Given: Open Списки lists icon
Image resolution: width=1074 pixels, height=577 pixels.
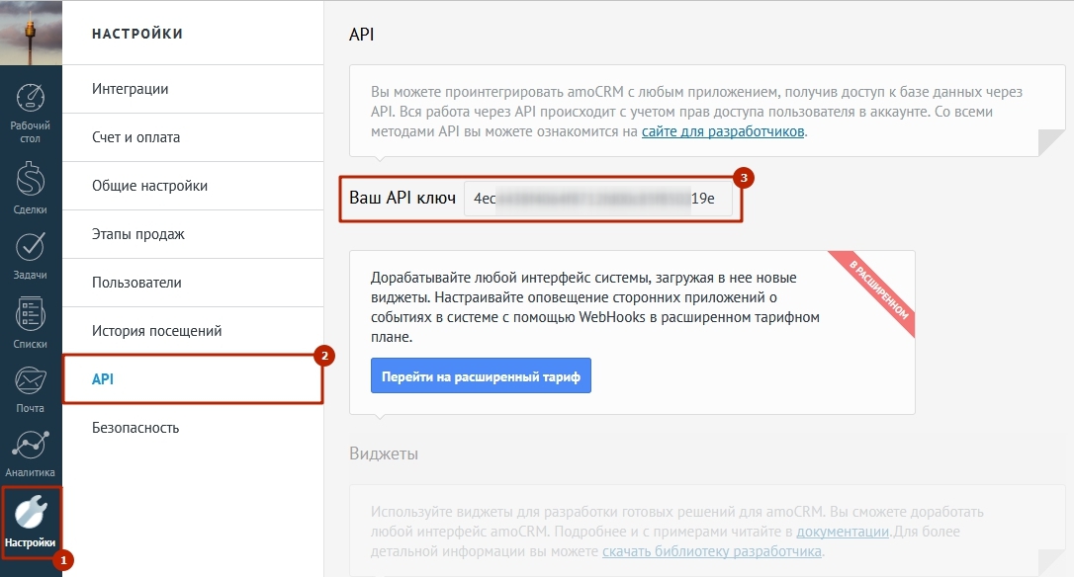Looking at the screenshot, I should (31, 316).
